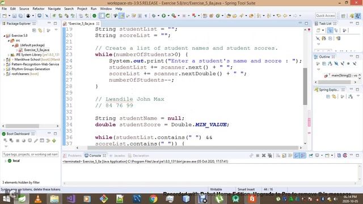Toggle the Categorized button in Task List

coord(330,30)
